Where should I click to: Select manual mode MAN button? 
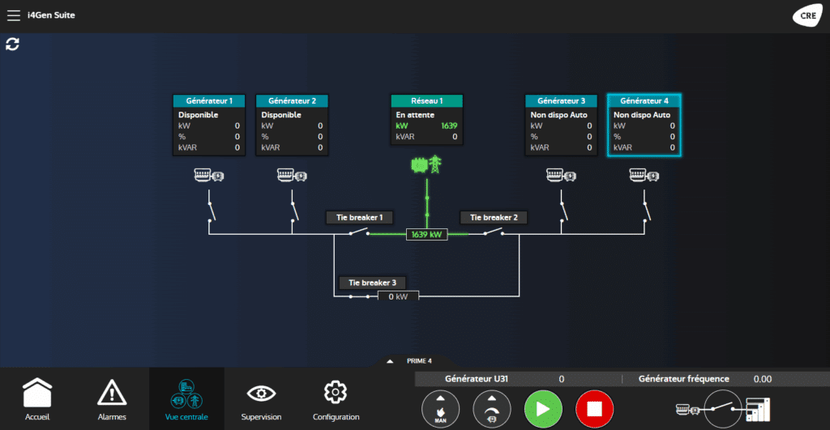pyautogui.click(x=440, y=407)
